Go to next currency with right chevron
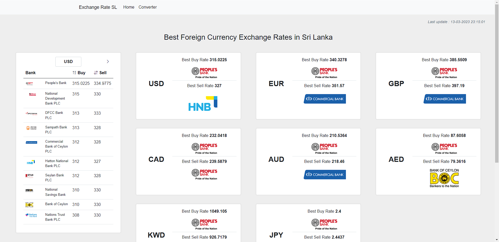 tap(108, 61)
